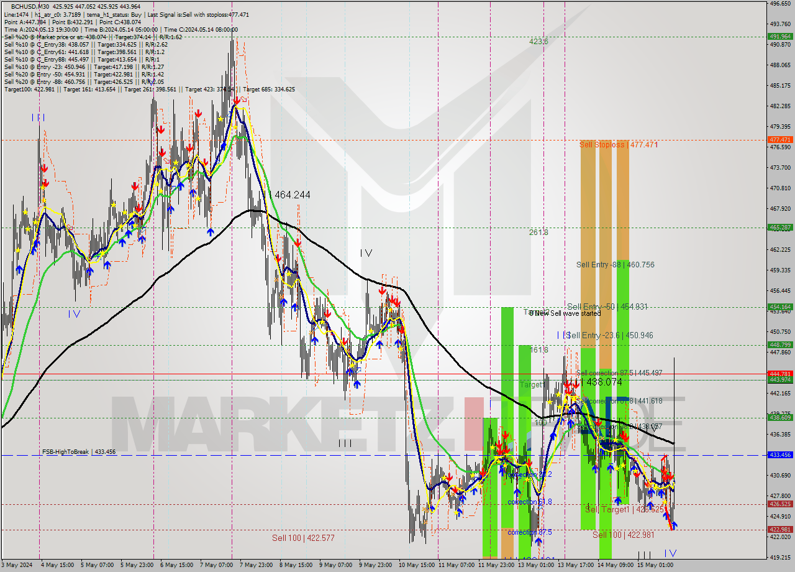Select the 'Sell %10 @ C_Entry88: 445.497' line
The height and width of the screenshot is (572, 795).
83,59
